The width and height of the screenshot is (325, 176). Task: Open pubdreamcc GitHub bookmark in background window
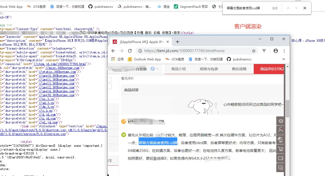(101, 6)
